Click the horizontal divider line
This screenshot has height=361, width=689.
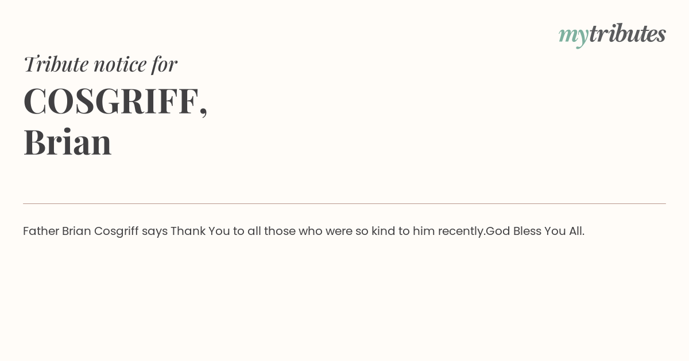pyautogui.click(x=344, y=203)
